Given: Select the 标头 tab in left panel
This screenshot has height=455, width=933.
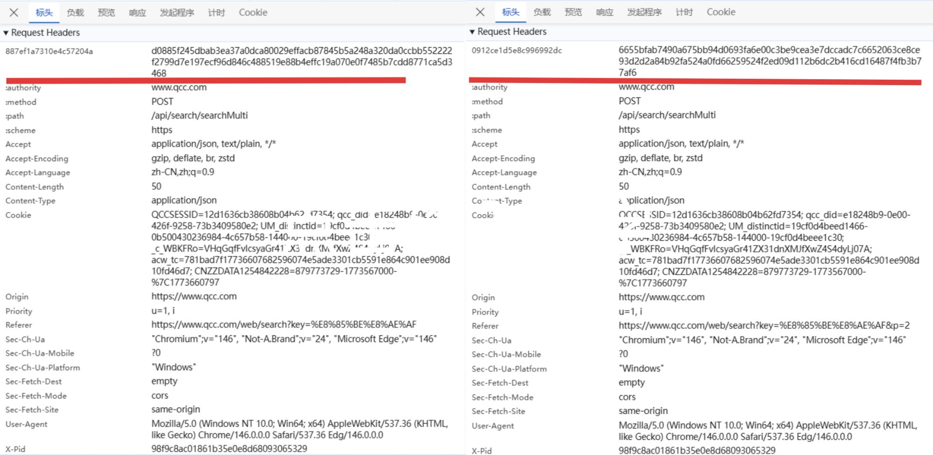Looking at the screenshot, I should point(44,13).
